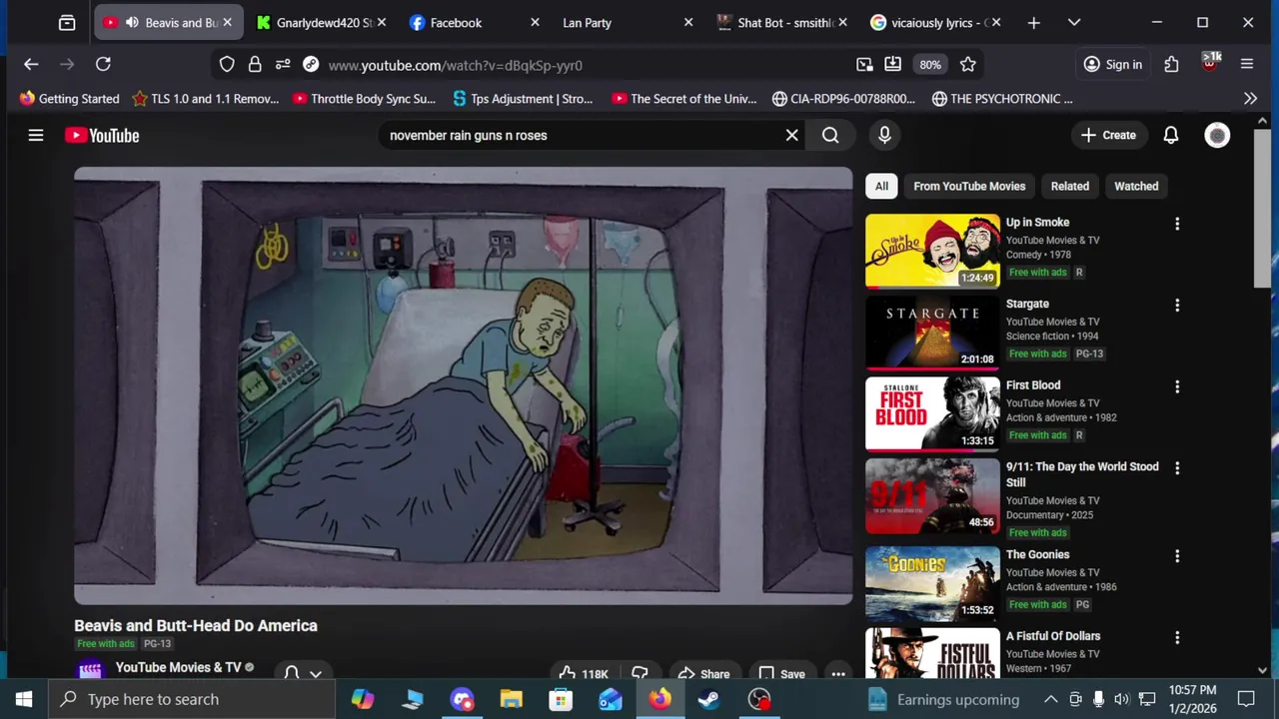This screenshot has height=719, width=1279.
Task: Open Getting Started bookmark
Action: [69, 98]
